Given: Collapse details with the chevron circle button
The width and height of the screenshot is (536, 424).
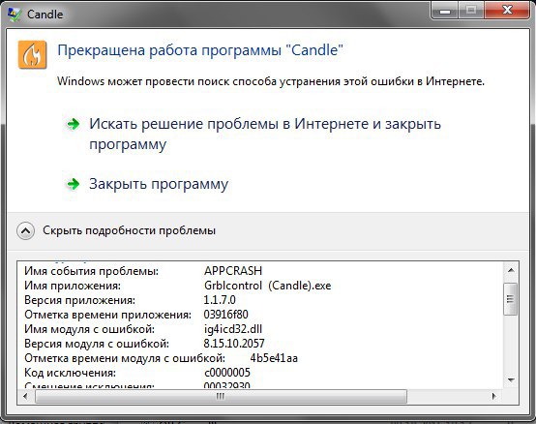Looking at the screenshot, I should click(x=25, y=230).
